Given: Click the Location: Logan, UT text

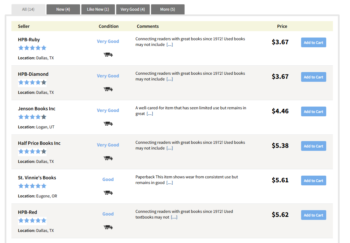Looking at the screenshot, I should (36, 127).
